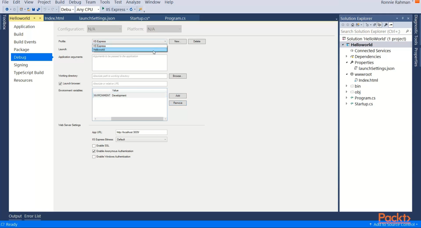
Task: Click the Delete profile button
Action: (x=197, y=41)
